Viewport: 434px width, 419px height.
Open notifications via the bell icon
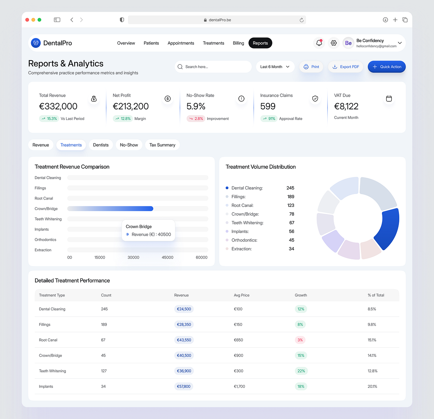(x=319, y=43)
